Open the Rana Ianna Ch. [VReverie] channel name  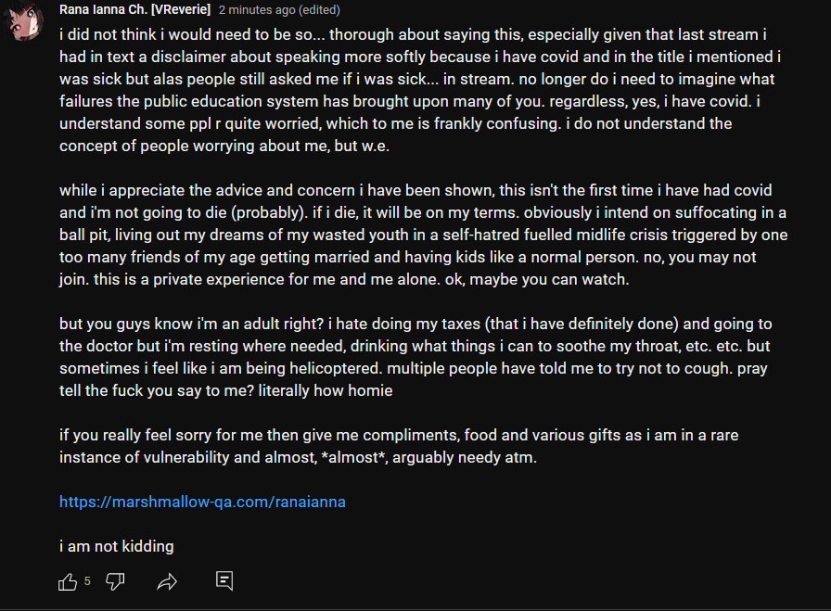coord(134,9)
